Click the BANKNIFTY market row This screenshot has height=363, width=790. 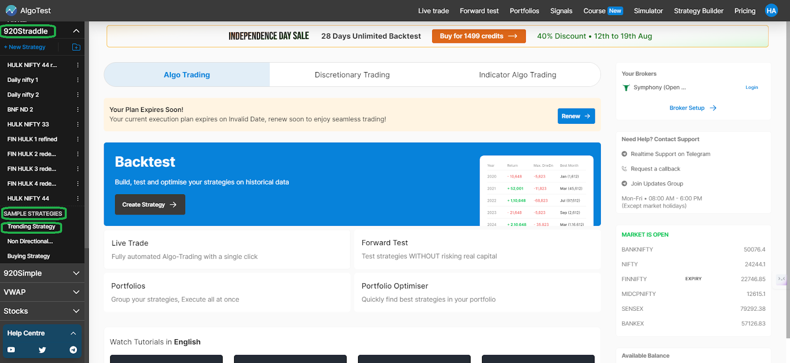point(693,250)
